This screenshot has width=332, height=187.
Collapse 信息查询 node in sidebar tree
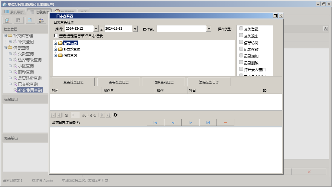tap(5, 48)
